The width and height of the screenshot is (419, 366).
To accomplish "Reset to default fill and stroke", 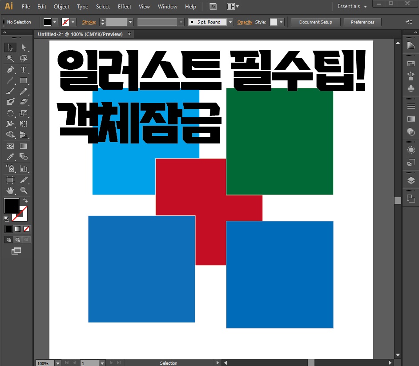I will (x=6, y=219).
